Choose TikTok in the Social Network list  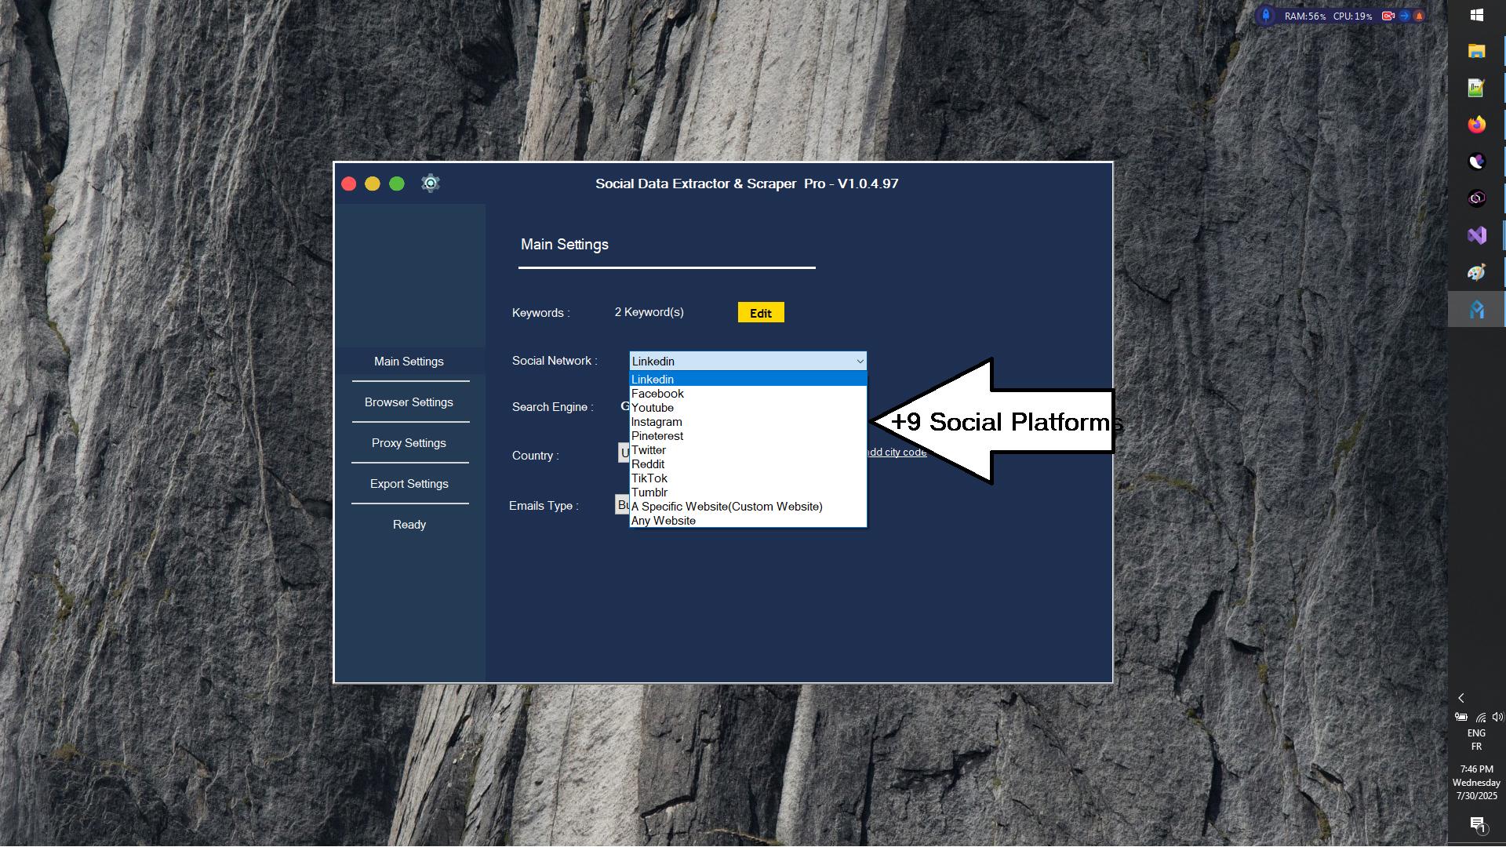pyautogui.click(x=649, y=478)
